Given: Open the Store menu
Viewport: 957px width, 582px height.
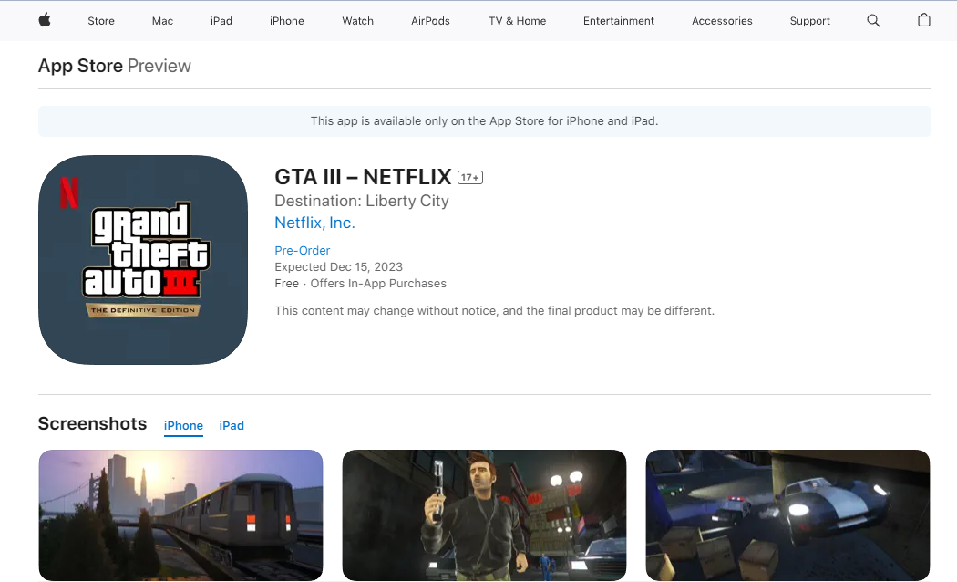Looking at the screenshot, I should click(x=101, y=21).
